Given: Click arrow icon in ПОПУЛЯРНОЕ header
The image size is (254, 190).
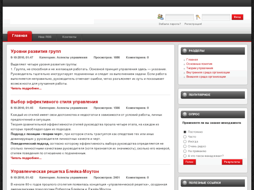Looking at the screenshot, I should pyautogui.click(x=185, y=95).
